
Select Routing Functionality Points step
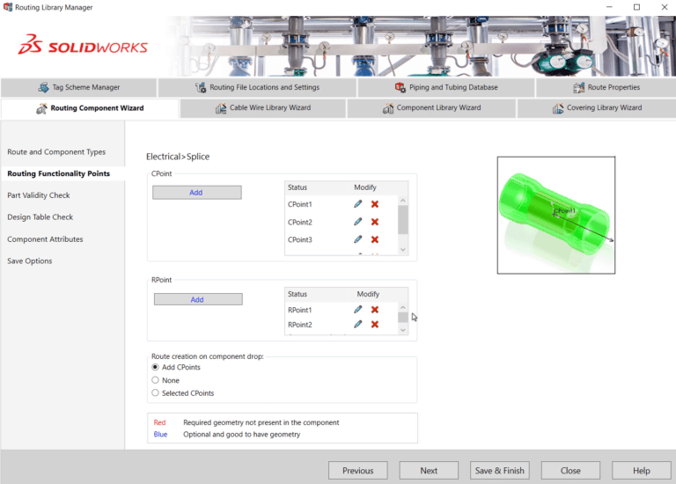[x=59, y=173]
